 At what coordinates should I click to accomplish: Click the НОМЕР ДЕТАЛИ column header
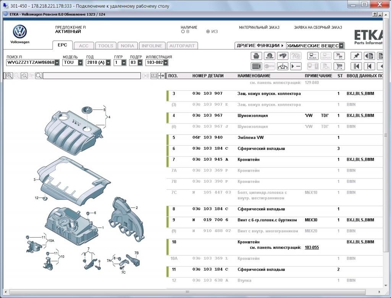(208, 76)
